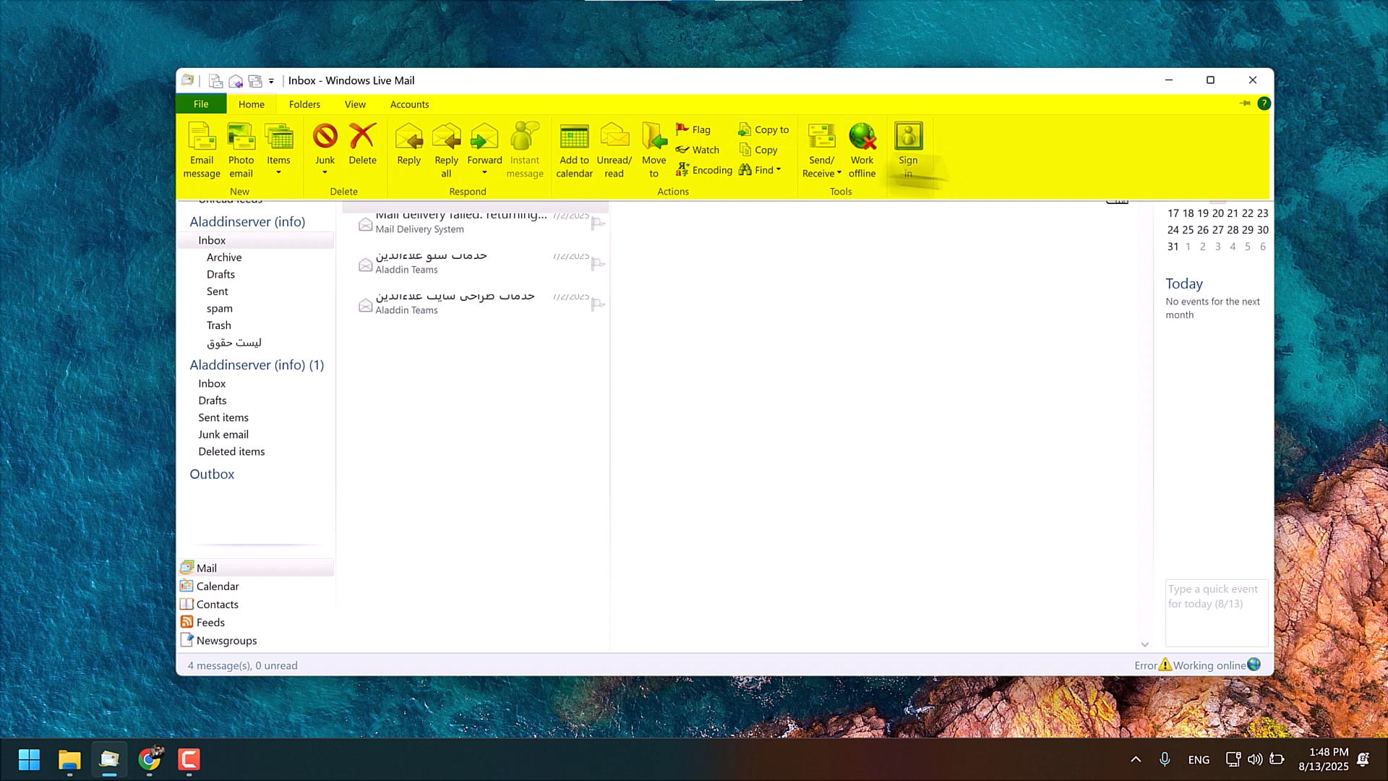Screen dimensions: 1388x781
Task: Switch to the Home ribbon tab
Action: (252, 104)
